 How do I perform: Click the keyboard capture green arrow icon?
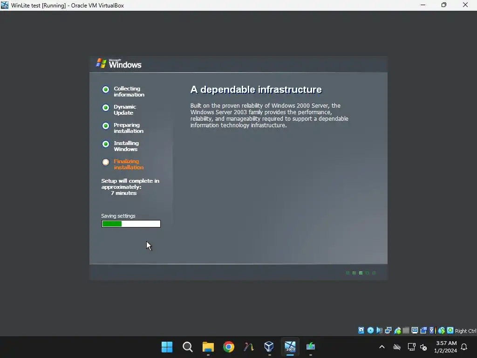point(450,330)
